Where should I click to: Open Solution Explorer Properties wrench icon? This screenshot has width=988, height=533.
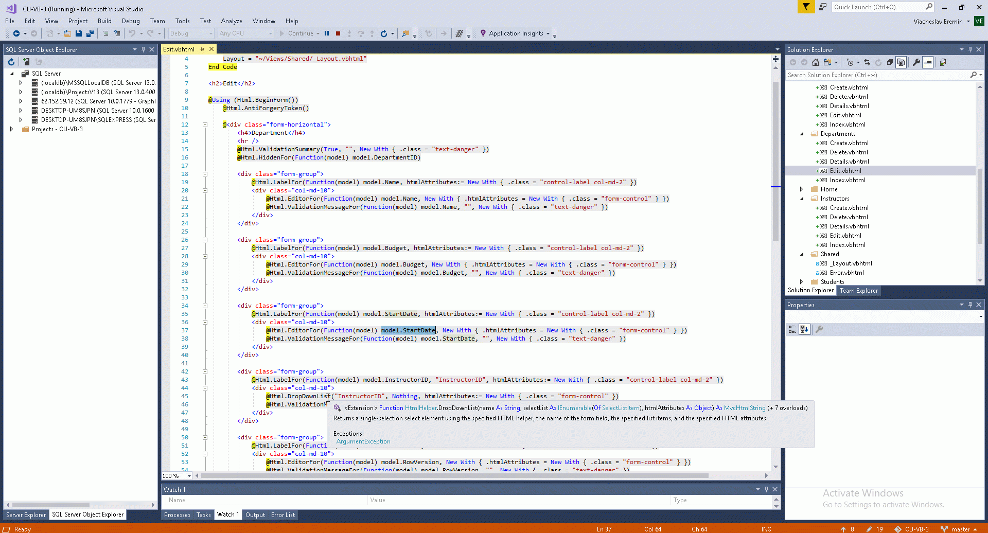click(x=916, y=62)
